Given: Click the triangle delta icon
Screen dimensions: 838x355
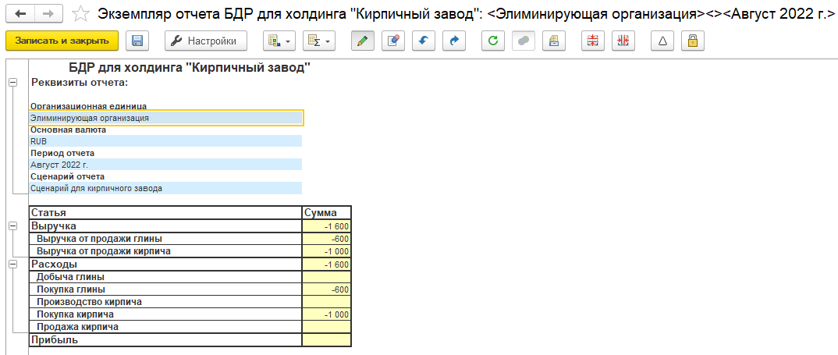Looking at the screenshot, I should coord(662,41).
